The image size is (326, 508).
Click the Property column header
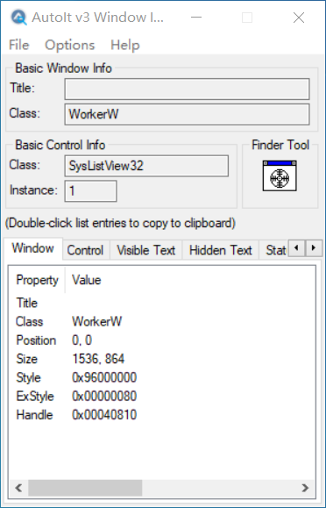click(37, 280)
